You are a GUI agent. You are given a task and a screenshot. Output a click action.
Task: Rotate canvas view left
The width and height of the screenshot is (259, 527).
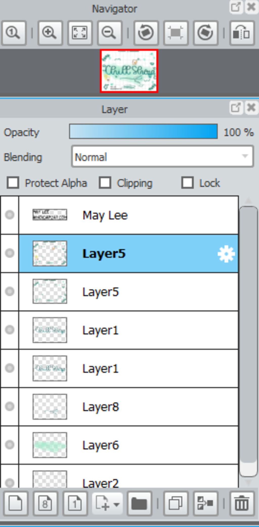coord(146,33)
